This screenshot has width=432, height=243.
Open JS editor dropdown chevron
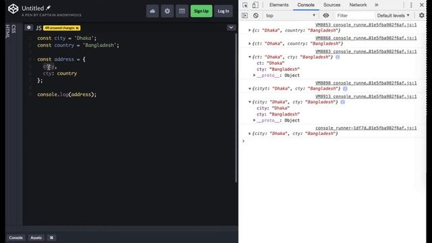tap(231, 28)
